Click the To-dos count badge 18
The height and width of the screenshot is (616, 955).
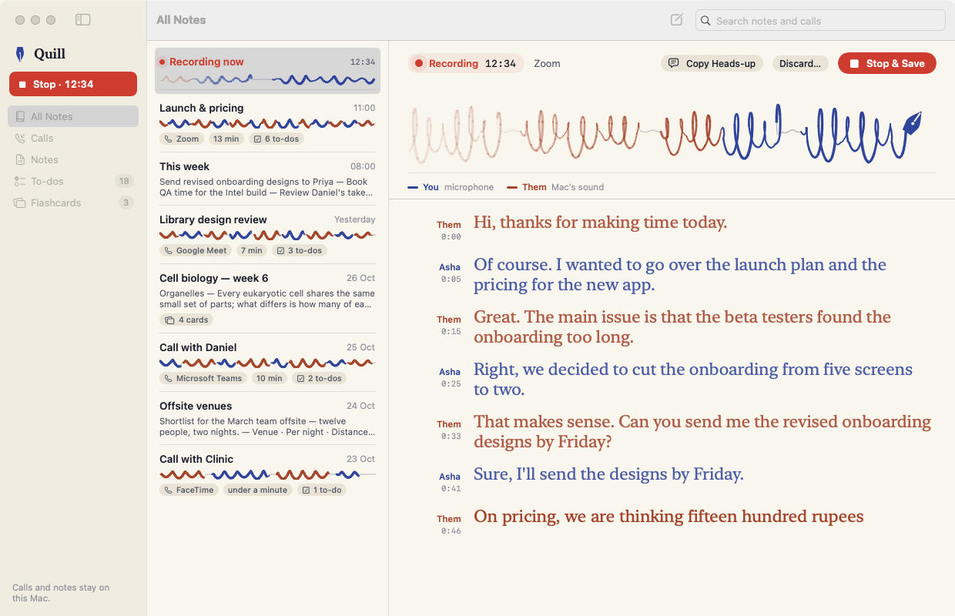[124, 181]
